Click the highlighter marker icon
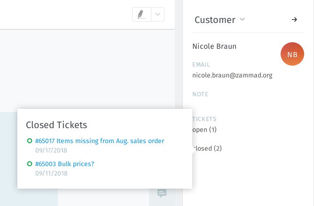This screenshot has width=314, height=206. 141,15
